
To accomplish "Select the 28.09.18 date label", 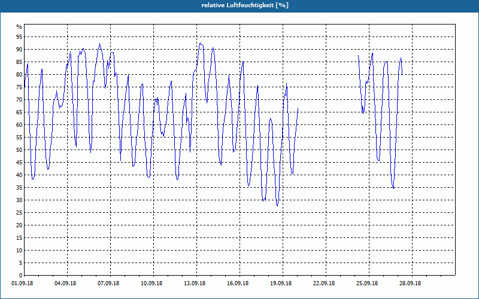I will tap(410, 283).
